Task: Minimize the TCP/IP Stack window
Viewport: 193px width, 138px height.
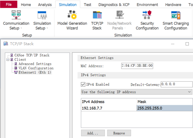Action: pos(173,44)
